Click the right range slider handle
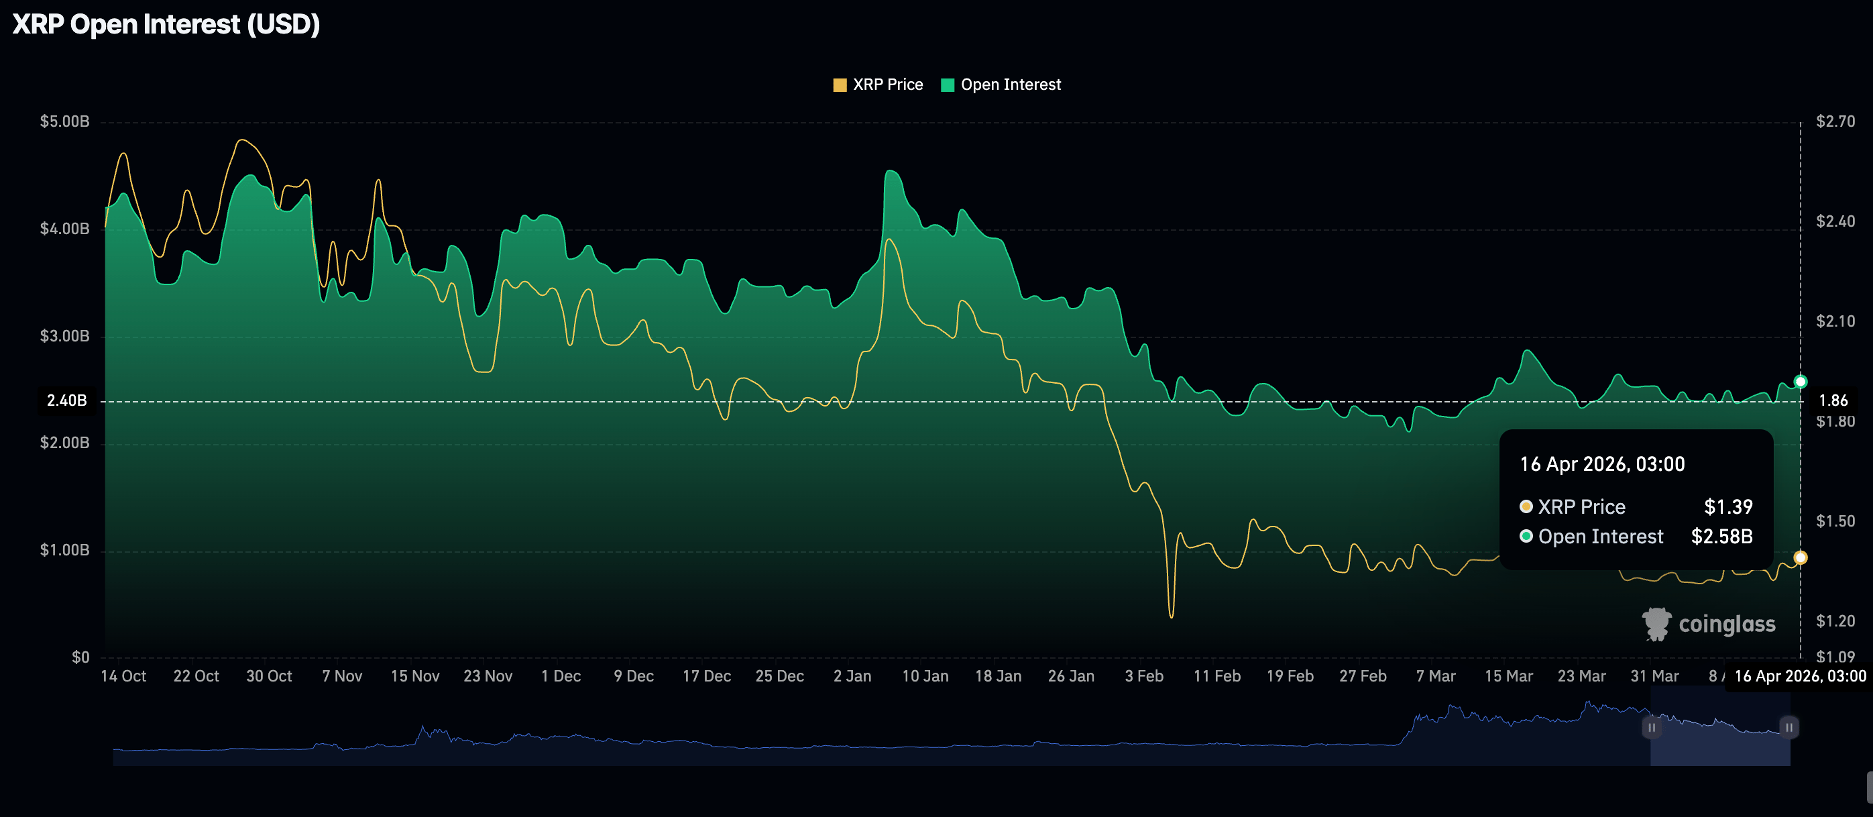This screenshot has width=1873, height=817. pos(1789,728)
